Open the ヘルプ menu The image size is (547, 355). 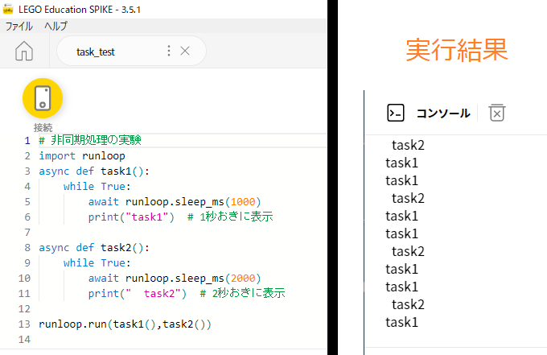pyautogui.click(x=56, y=27)
